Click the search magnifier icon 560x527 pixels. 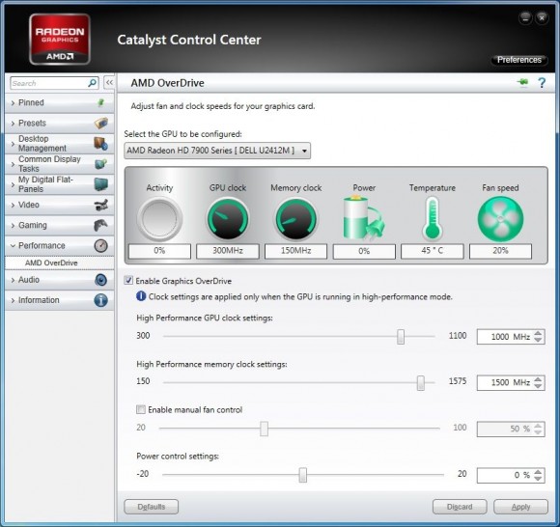92,83
